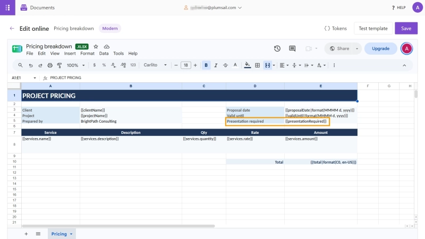Format as percent

click(x=104, y=65)
